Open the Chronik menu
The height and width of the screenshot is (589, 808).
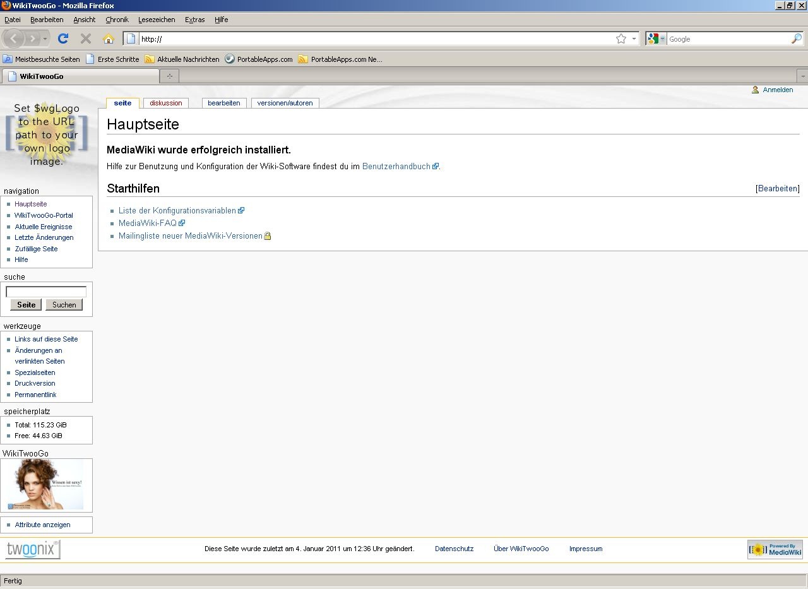[x=117, y=20]
